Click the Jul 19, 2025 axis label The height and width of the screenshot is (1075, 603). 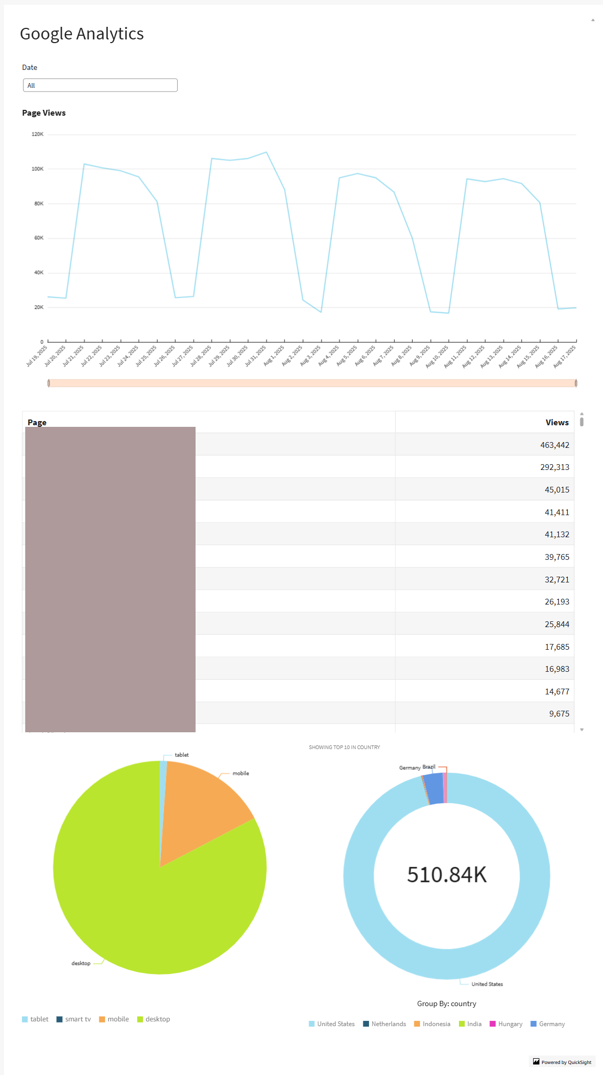[37, 356]
